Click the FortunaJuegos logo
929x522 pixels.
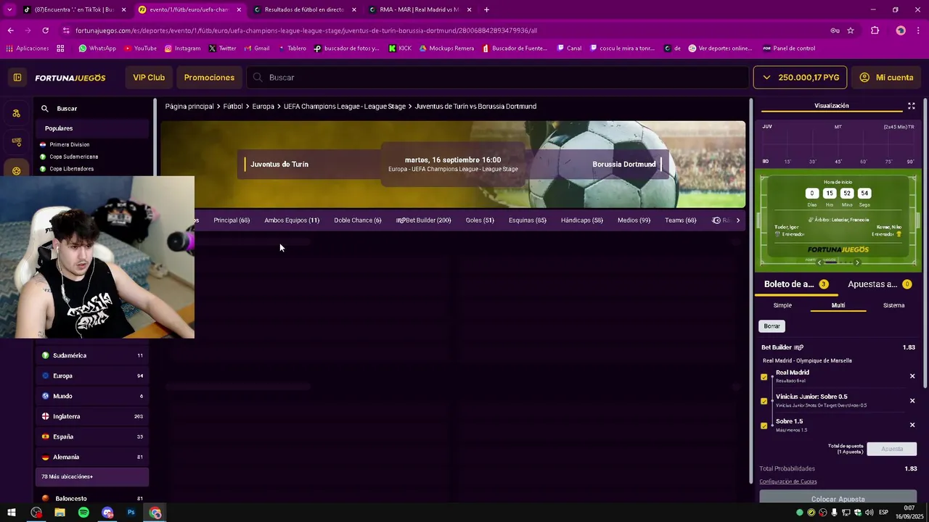click(70, 78)
